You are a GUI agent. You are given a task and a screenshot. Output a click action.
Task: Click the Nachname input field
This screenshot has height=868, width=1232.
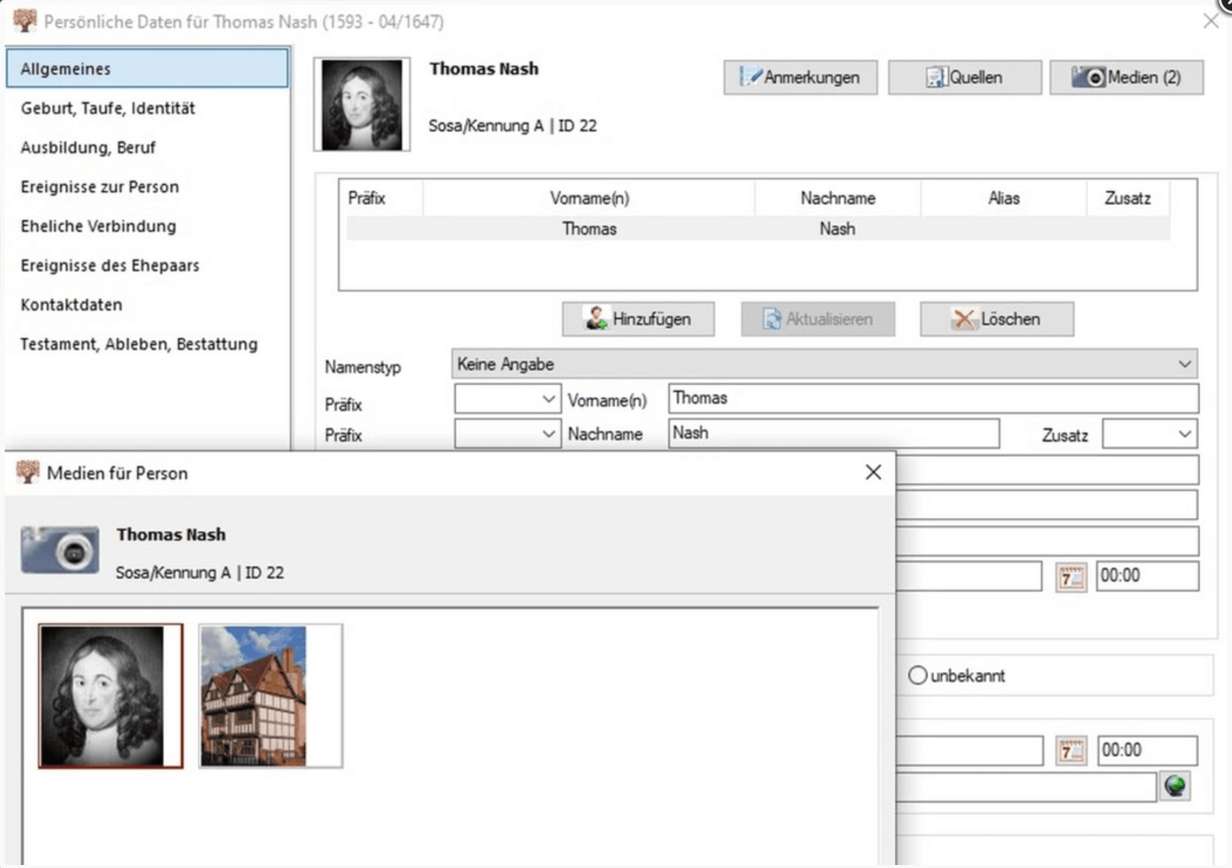pos(833,433)
